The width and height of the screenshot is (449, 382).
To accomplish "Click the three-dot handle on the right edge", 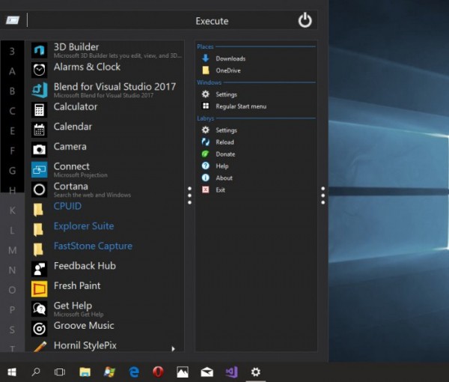I will pyautogui.click(x=323, y=195).
